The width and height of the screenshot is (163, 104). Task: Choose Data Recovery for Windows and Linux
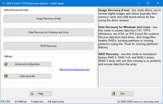49,32
